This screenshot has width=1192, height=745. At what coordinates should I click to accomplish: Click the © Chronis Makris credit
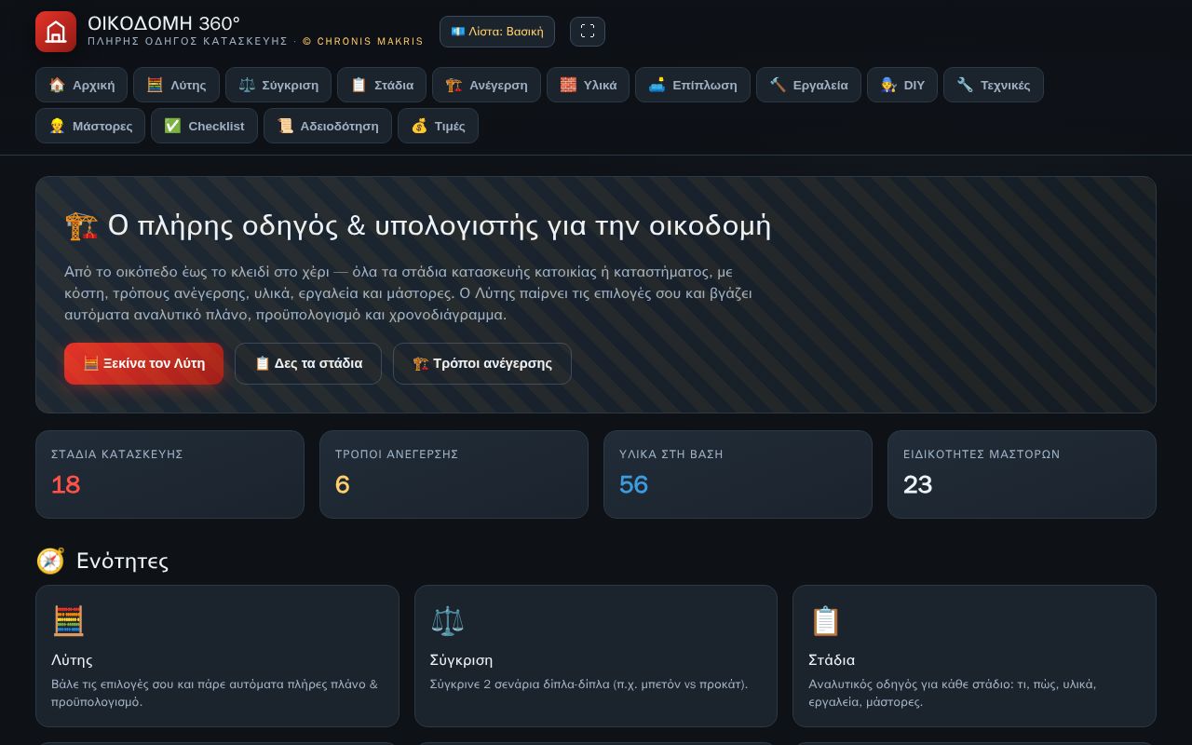363,42
